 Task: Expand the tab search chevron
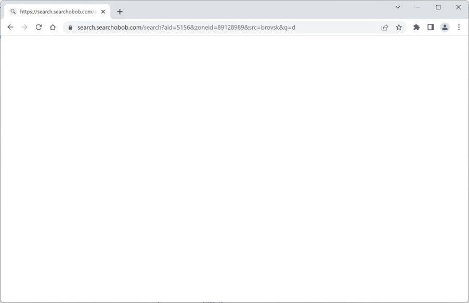point(398,7)
